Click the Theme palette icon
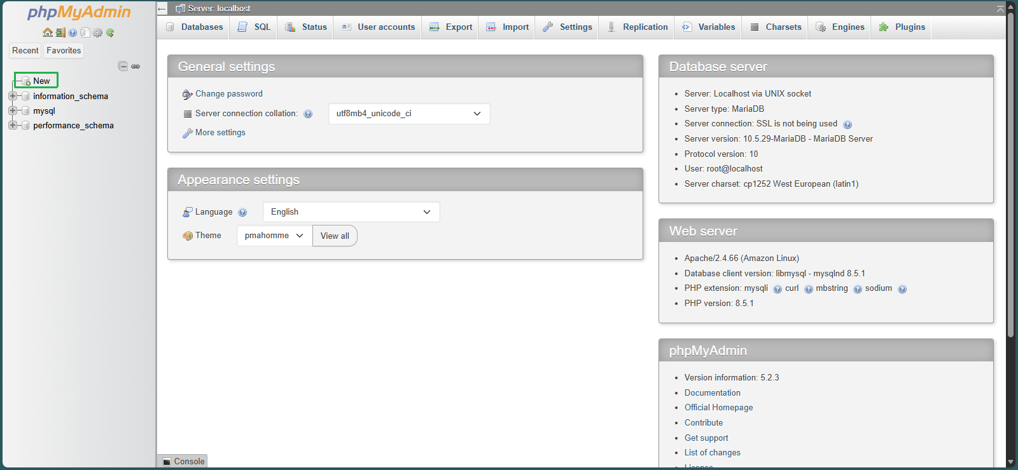Image resolution: width=1018 pixels, height=470 pixels. (x=188, y=236)
